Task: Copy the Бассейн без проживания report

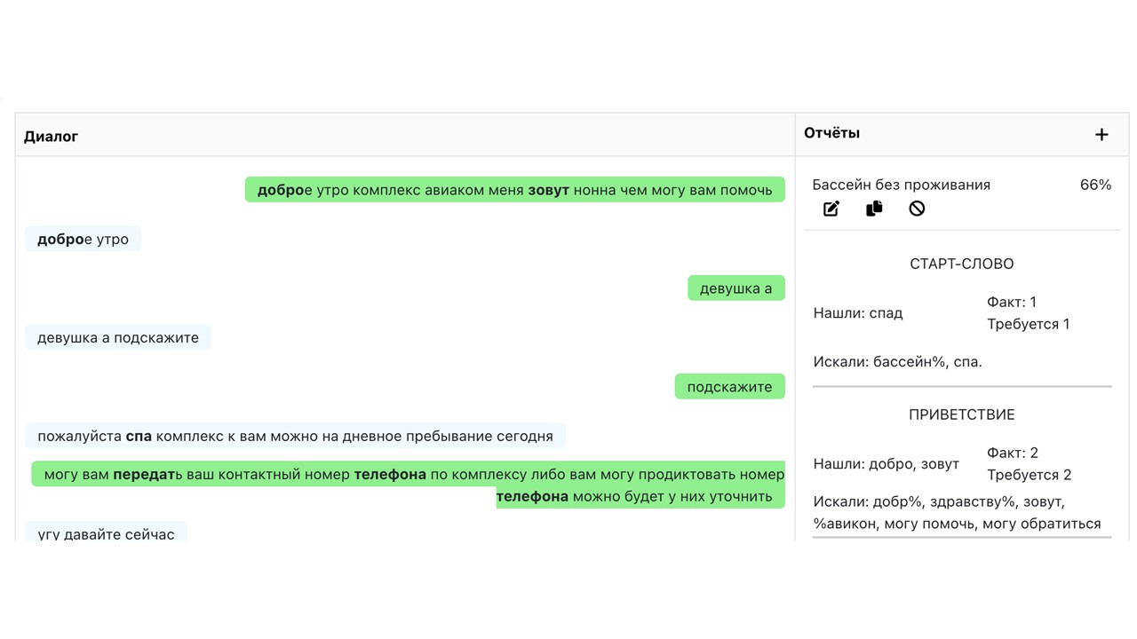Action: coord(874,209)
